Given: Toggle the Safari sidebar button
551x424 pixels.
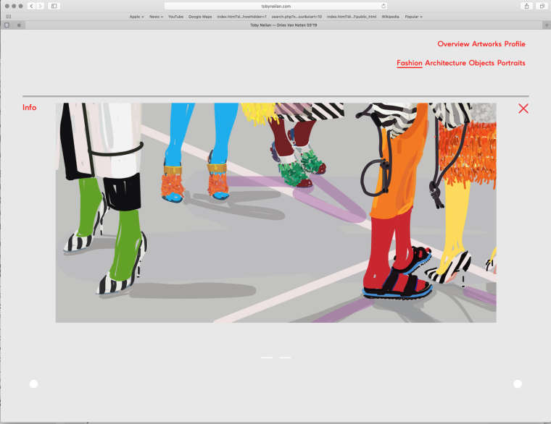Looking at the screenshot, I should click(x=54, y=6).
